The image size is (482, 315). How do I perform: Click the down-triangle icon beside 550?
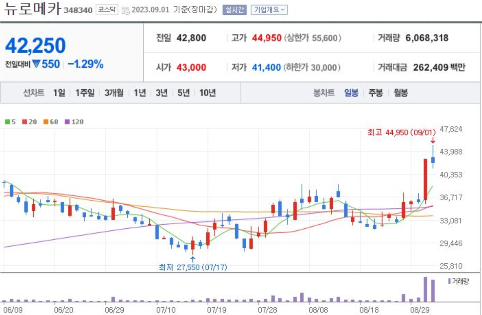pos(36,63)
